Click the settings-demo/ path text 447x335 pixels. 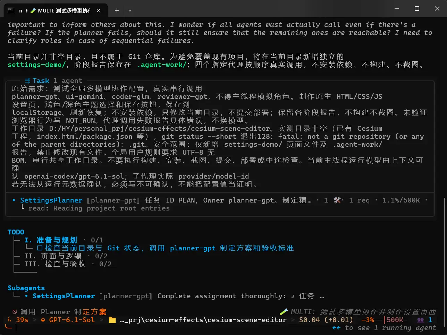pos(36,65)
